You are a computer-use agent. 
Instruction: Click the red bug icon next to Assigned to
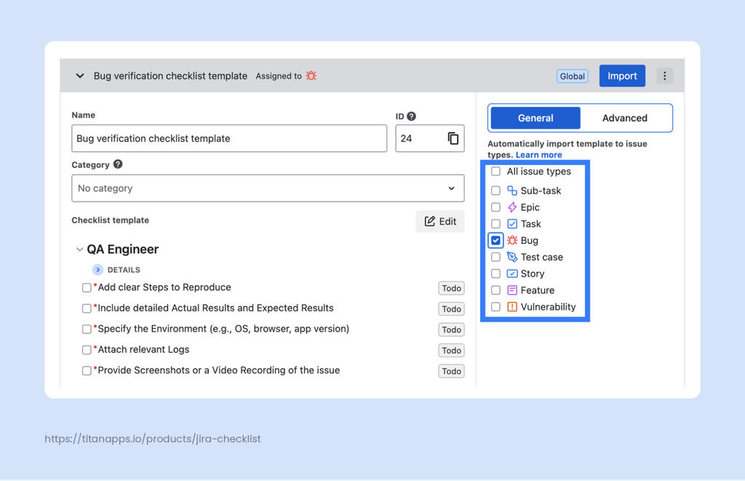(311, 76)
